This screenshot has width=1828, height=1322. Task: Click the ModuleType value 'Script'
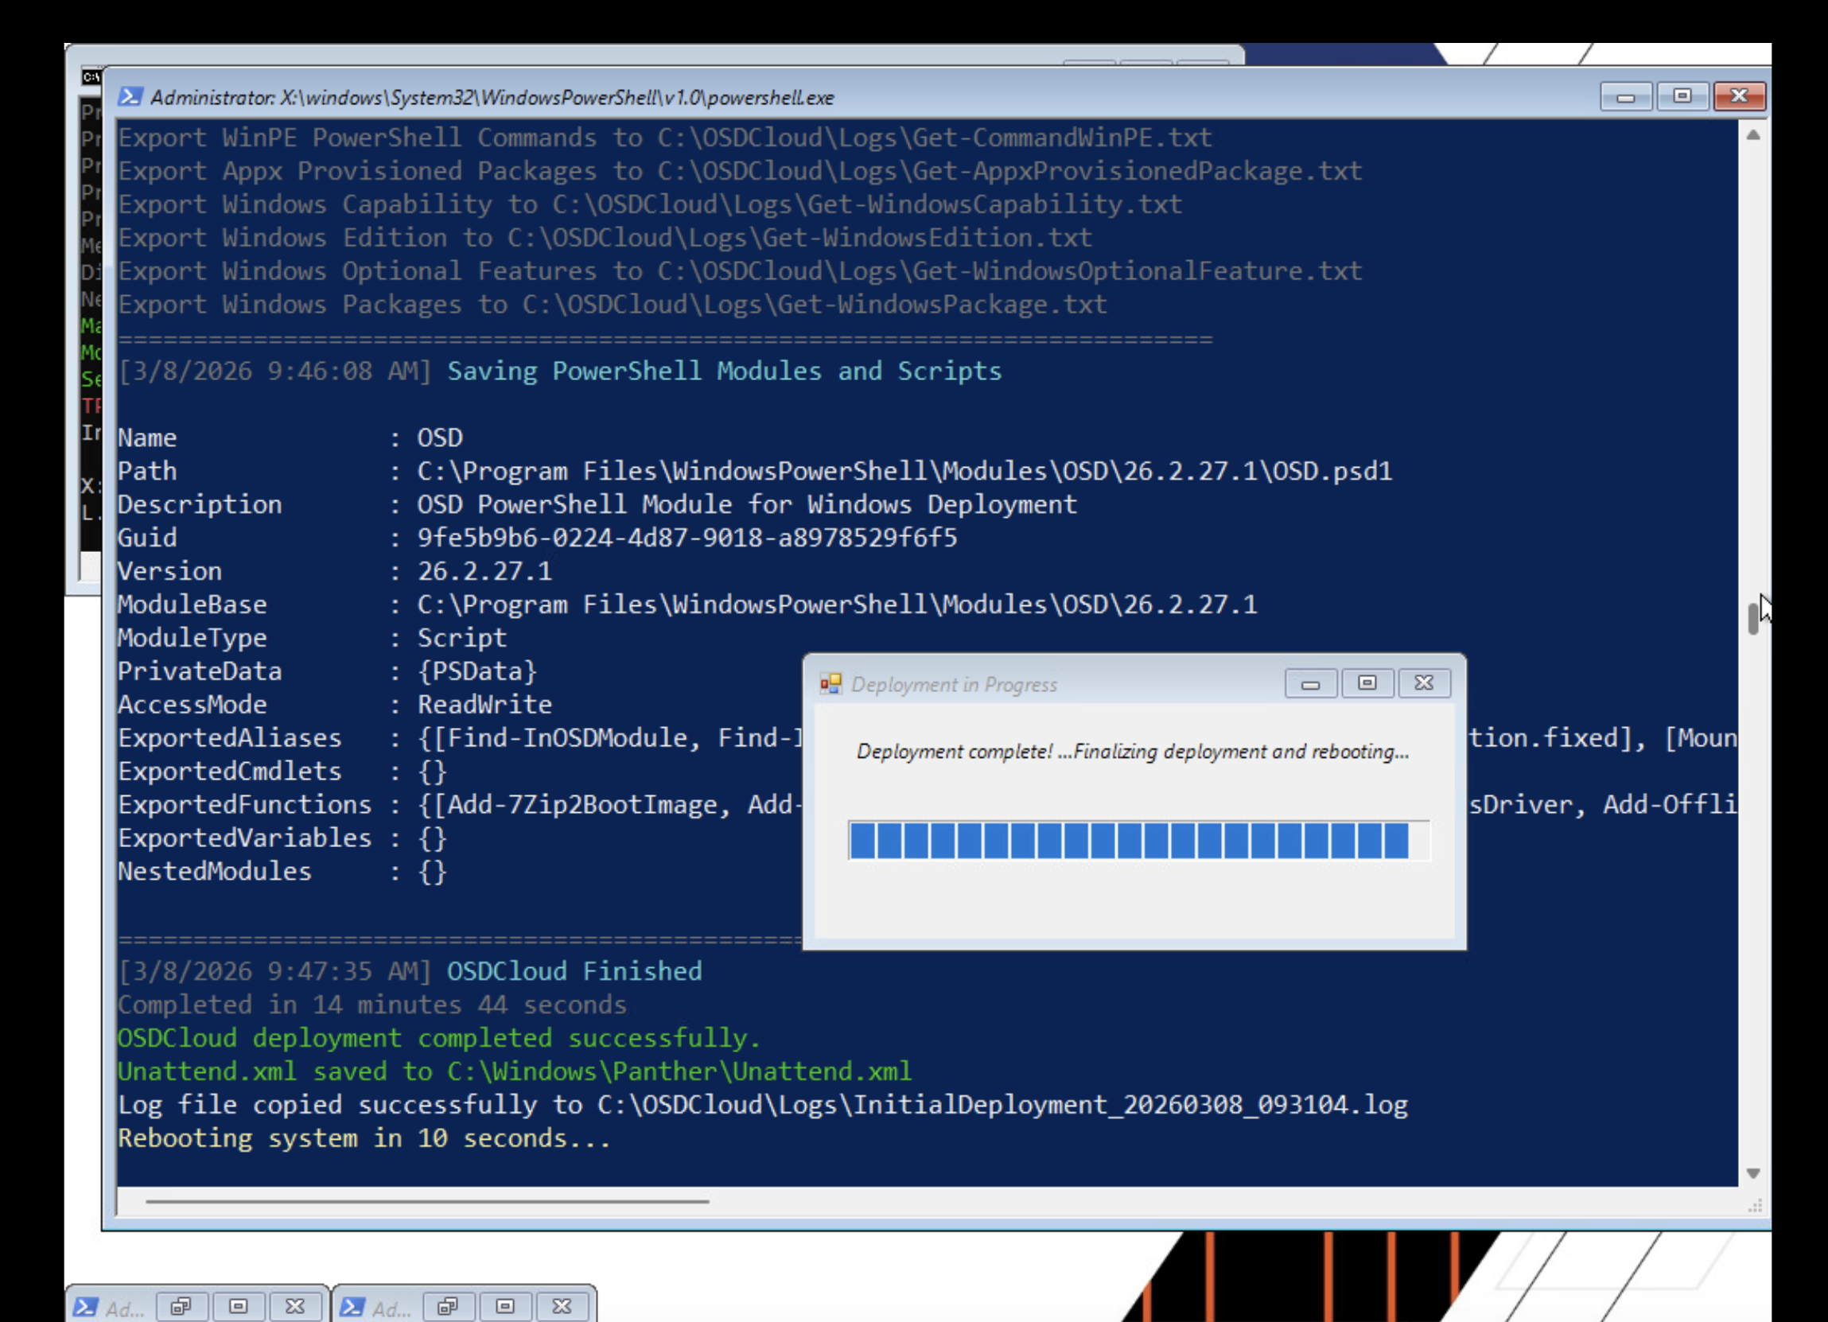[462, 639]
